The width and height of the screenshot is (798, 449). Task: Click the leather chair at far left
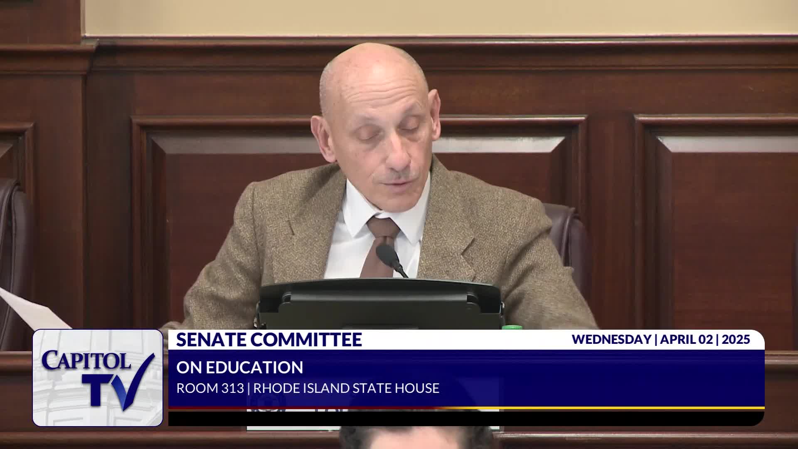(15, 249)
